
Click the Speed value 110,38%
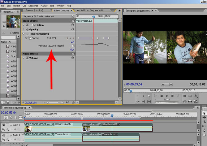[52, 38]
